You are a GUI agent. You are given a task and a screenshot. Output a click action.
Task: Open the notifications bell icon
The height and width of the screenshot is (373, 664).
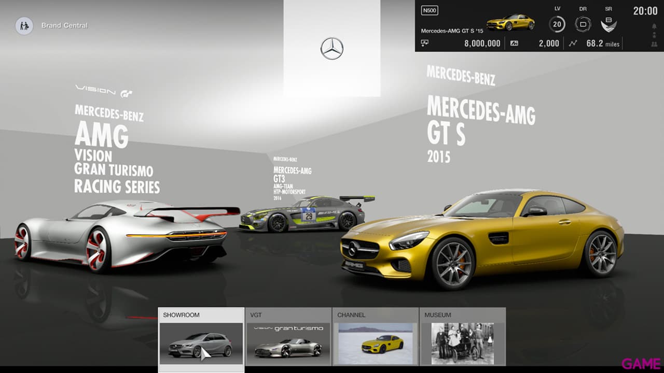(654, 26)
